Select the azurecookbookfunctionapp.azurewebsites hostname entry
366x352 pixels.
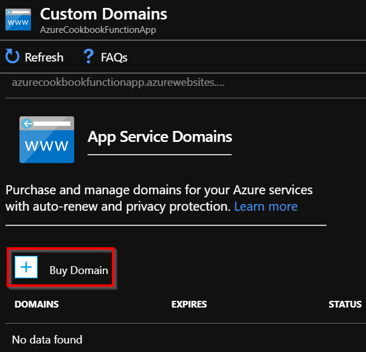click(119, 82)
